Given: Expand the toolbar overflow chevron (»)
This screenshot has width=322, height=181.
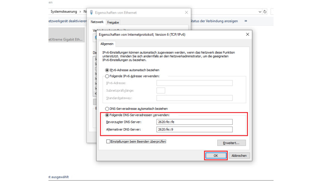Looking at the screenshot, I should tap(246, 21).
